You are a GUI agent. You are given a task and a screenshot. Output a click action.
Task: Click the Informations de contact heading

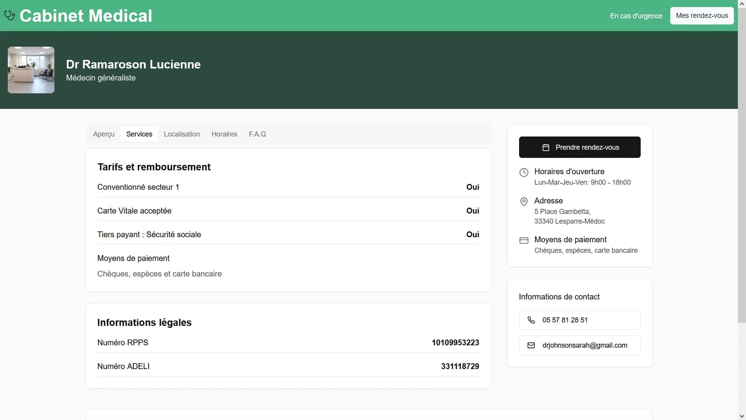(559, 297)
